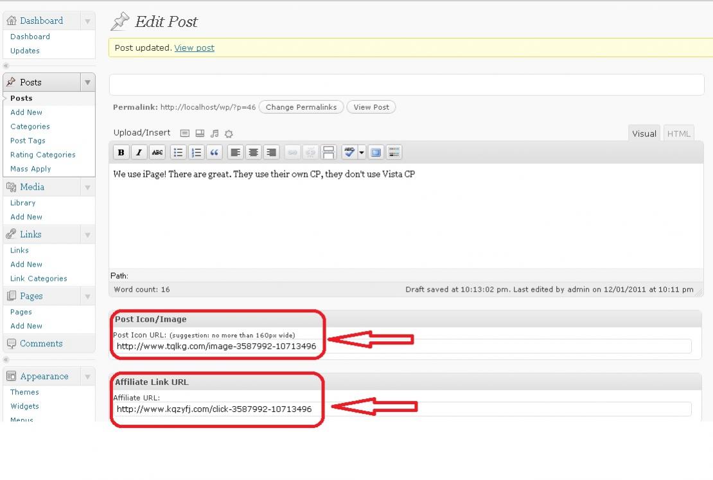Screen dimensions: 713x480
Task: Collapse the Appearance menu arrow
Action: point(87,377)
